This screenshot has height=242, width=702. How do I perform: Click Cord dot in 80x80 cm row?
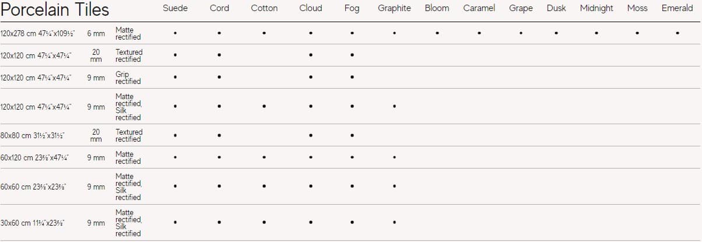click(x=219, y=135)
